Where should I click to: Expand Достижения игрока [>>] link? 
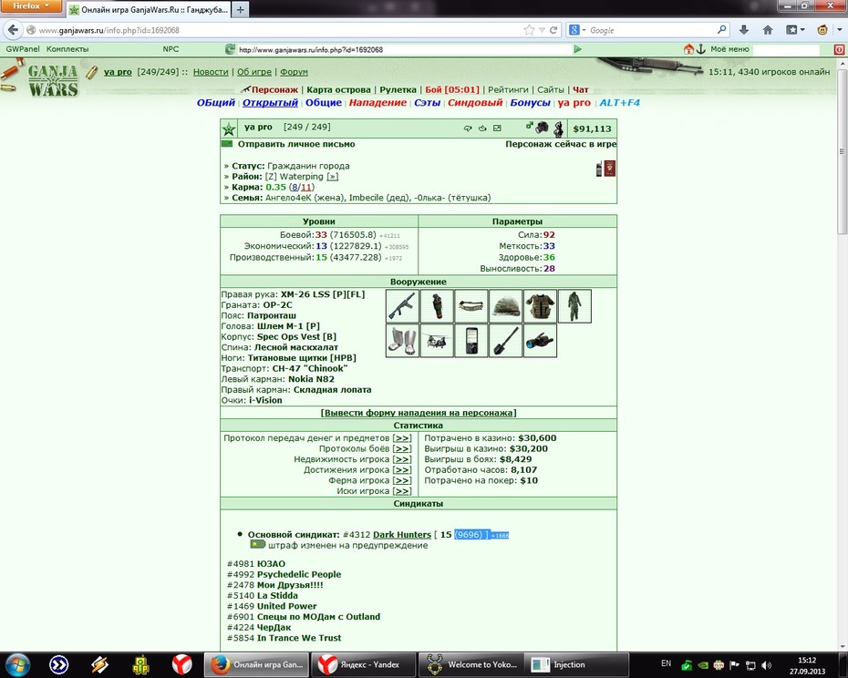402,470
